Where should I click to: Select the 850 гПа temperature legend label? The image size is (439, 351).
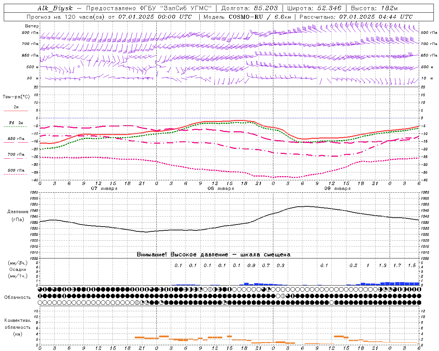16,139
